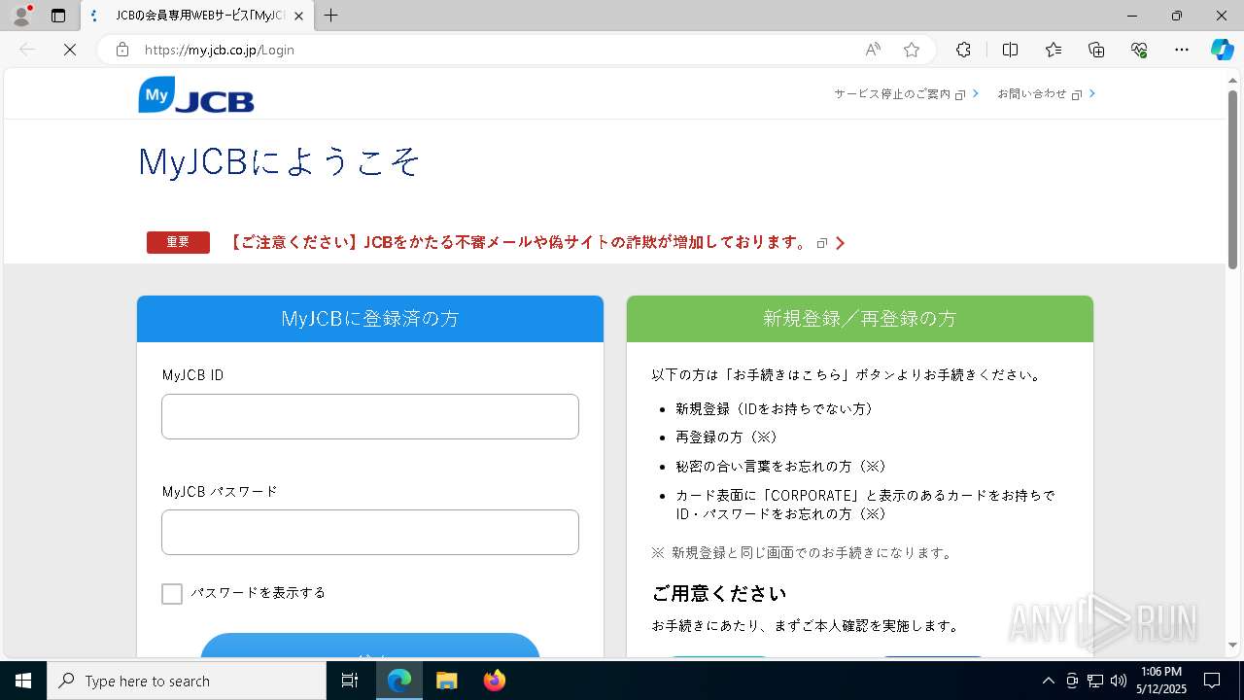Click the disabled back navigation arrow

27,50
